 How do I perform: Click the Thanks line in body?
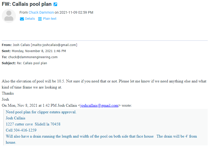pos(8,93)
